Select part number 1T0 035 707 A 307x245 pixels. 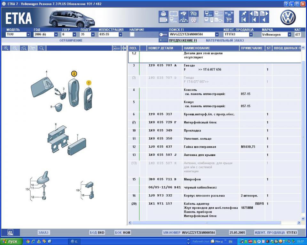[162, 65]
